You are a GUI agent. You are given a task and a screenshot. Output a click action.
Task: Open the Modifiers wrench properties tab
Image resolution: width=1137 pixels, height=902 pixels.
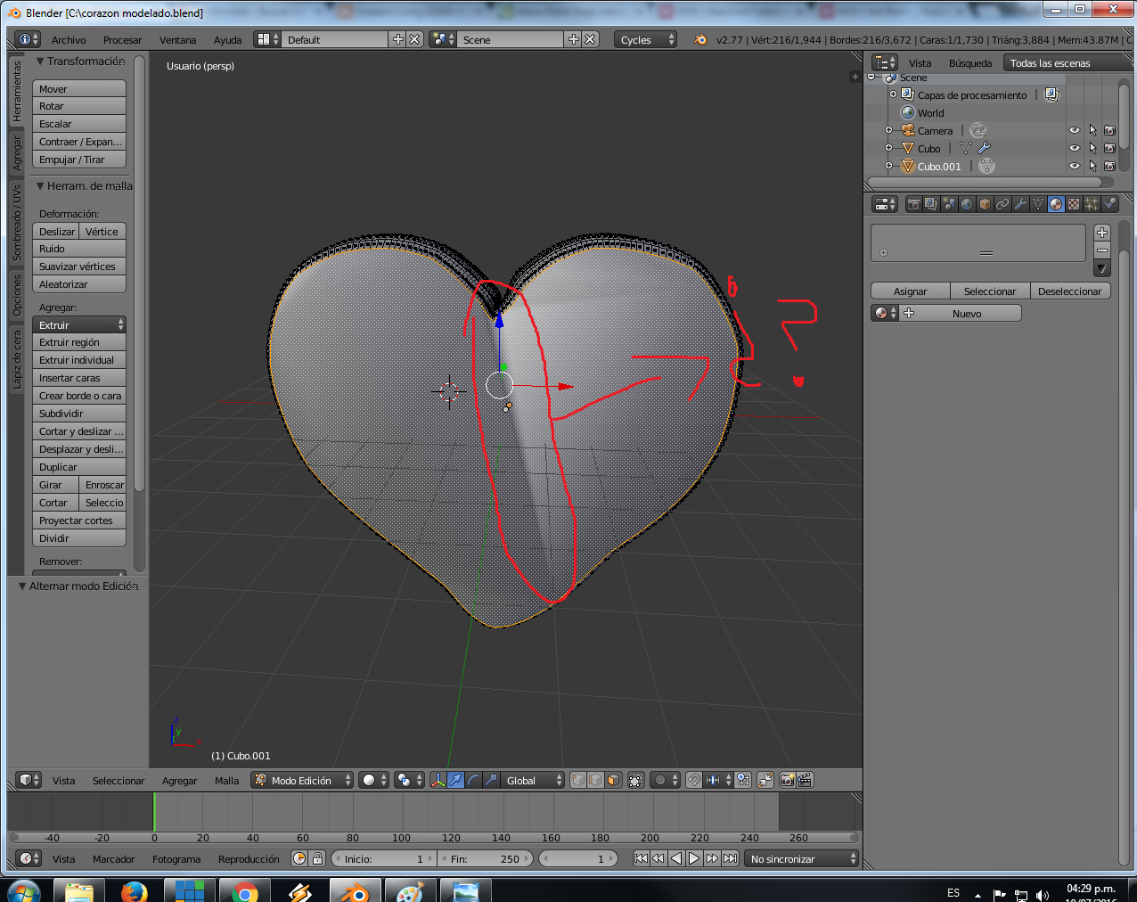1020,204
